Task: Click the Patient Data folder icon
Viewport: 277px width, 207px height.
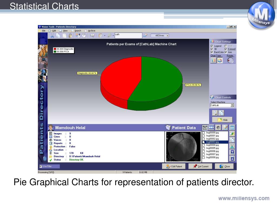Action: [x=168, y=127]
